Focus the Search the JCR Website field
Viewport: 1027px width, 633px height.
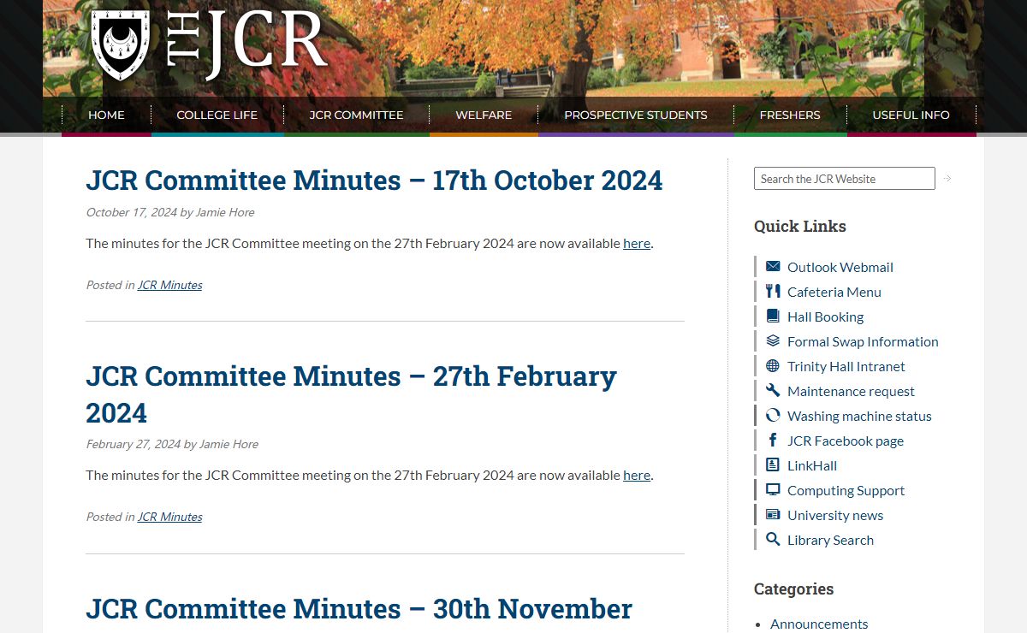(845, 179)
